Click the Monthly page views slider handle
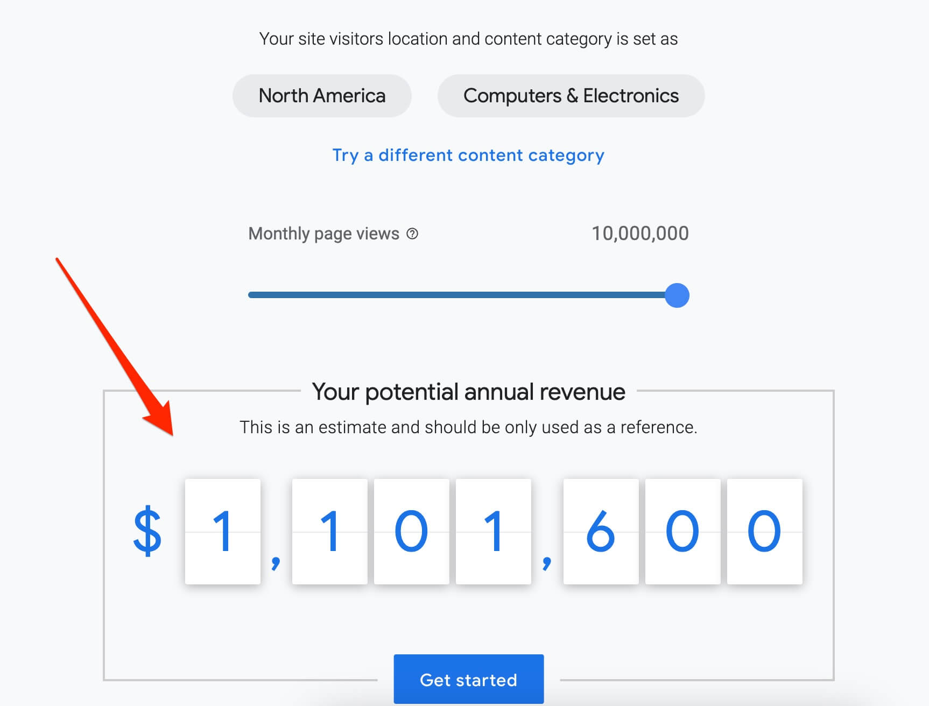929x706 pixels. [x=677, y=295]
